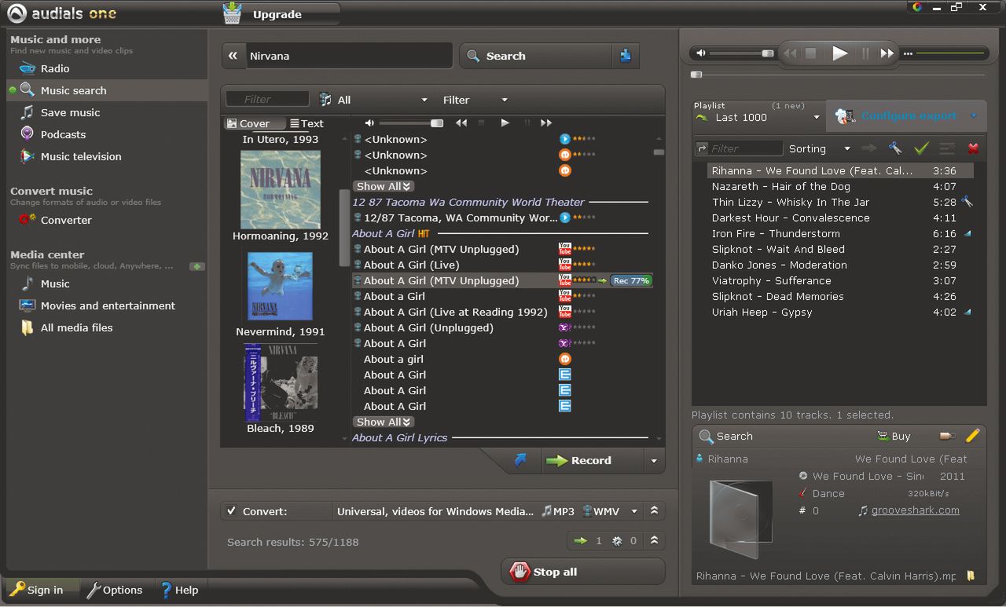The width and height of the screenshot is (1006, 607).
Task: Click the results Filter text field
Action: coord(267,100)
